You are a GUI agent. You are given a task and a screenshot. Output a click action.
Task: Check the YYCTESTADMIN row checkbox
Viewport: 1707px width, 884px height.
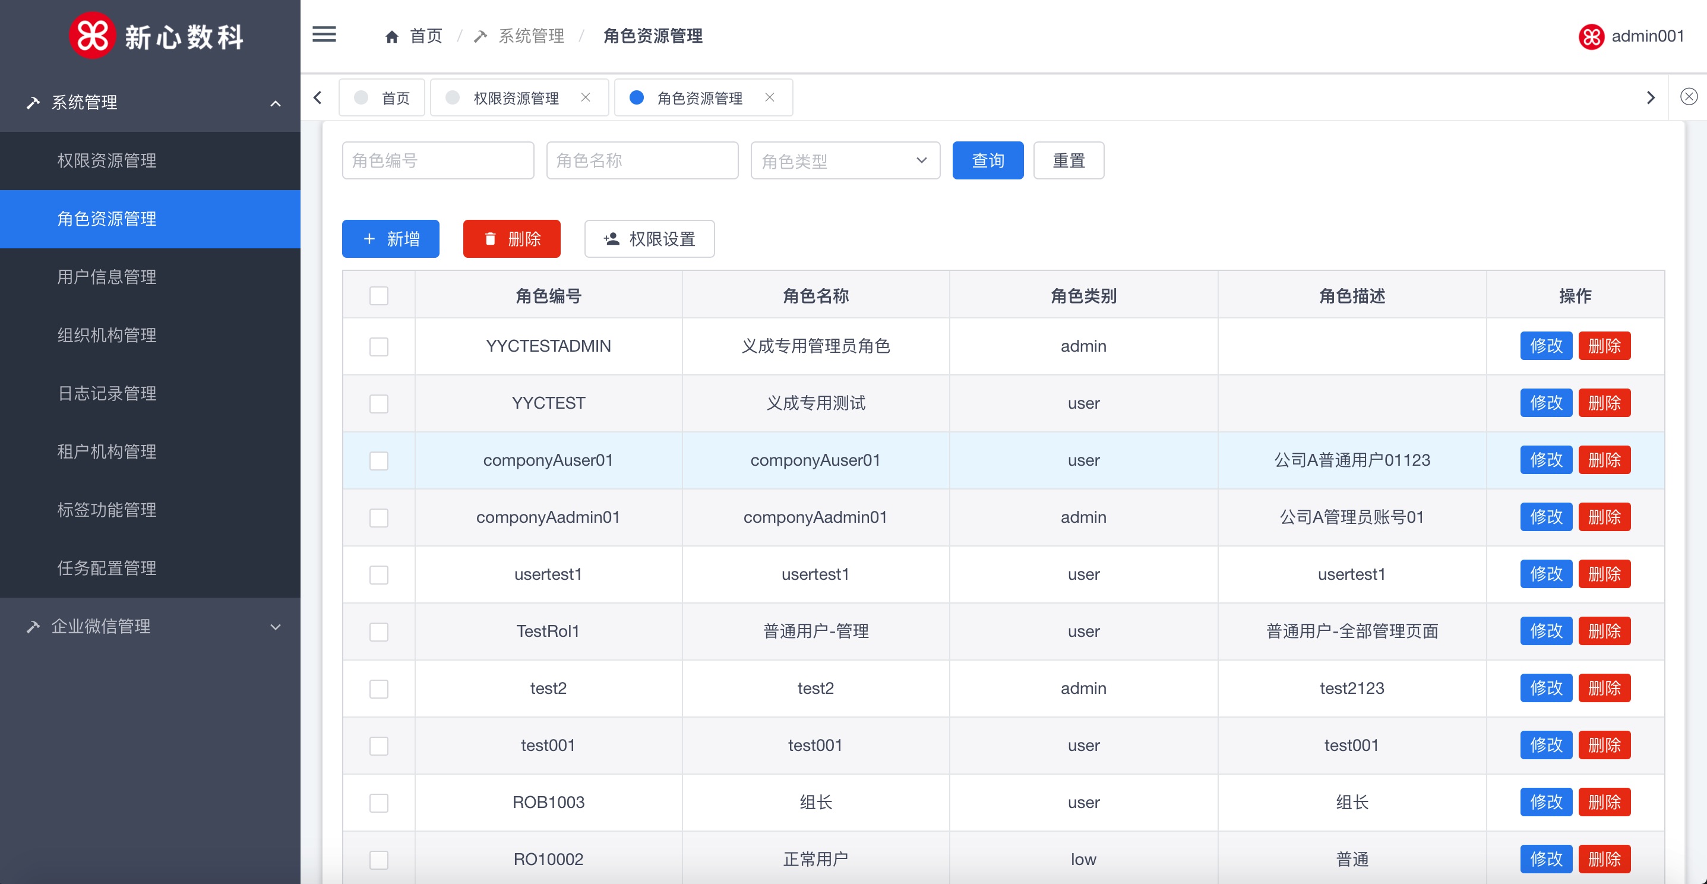pos(379,346)
